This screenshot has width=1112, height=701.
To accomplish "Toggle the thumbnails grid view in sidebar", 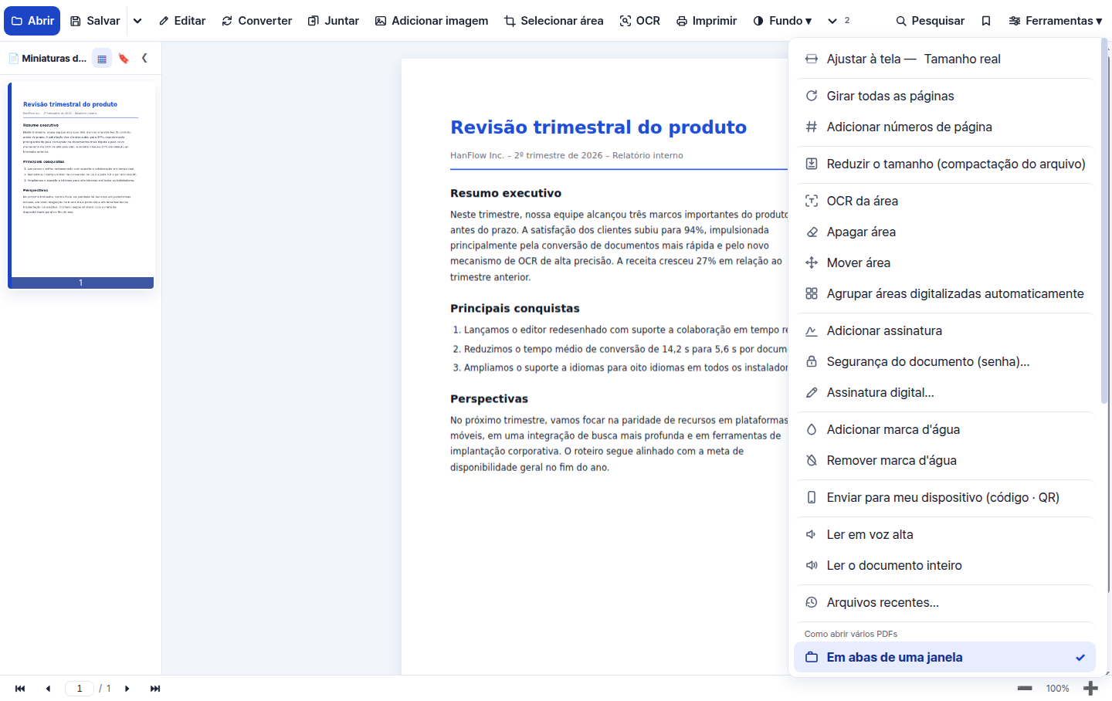I will [x=102, y=58].
